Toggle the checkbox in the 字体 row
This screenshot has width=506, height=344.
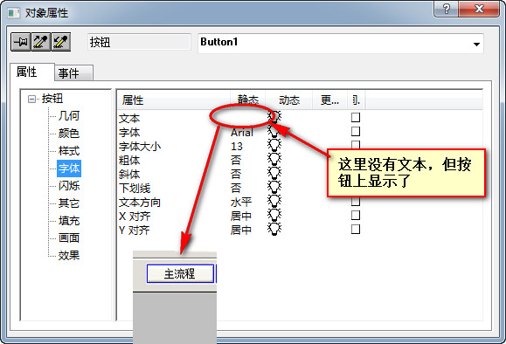click(x=356, y=131)
